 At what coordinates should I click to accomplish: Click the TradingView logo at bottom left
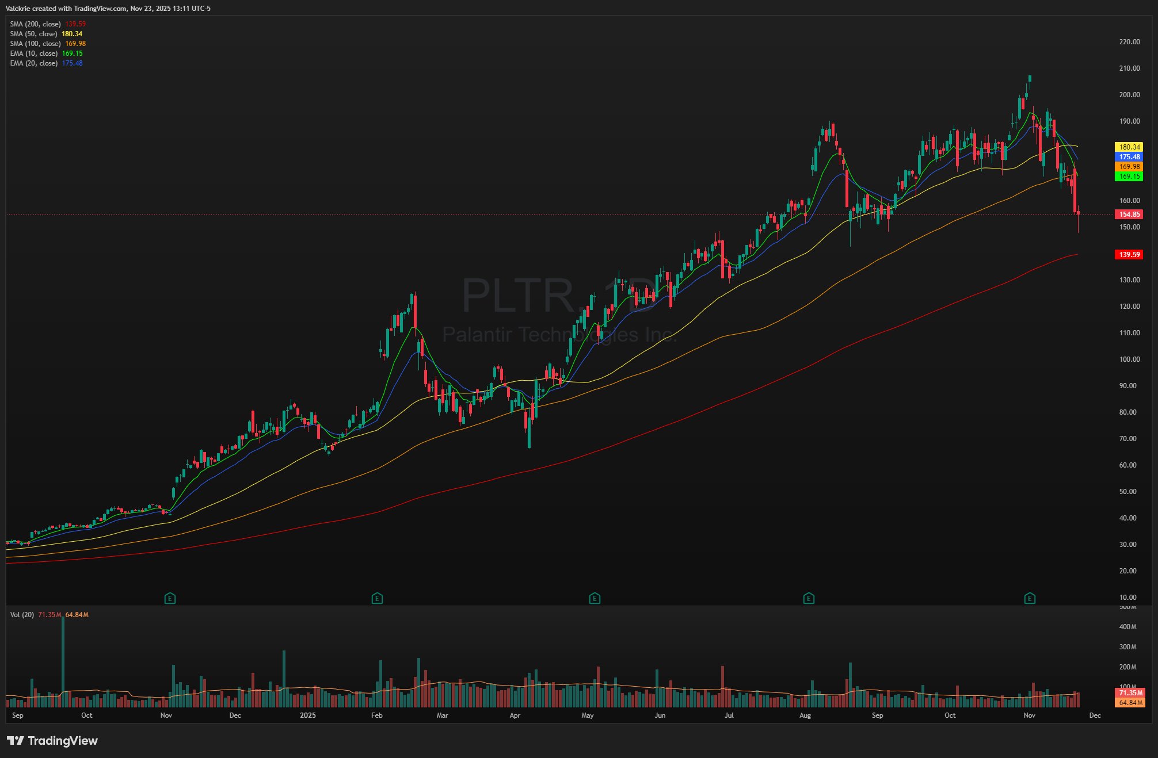coord(52,741)
